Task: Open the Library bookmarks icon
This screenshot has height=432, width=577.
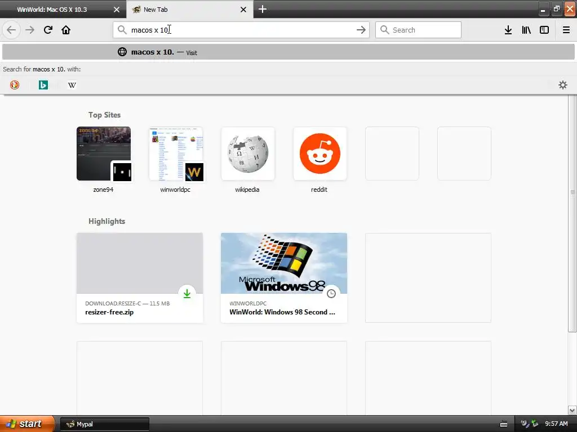Action: coord(526,30)
